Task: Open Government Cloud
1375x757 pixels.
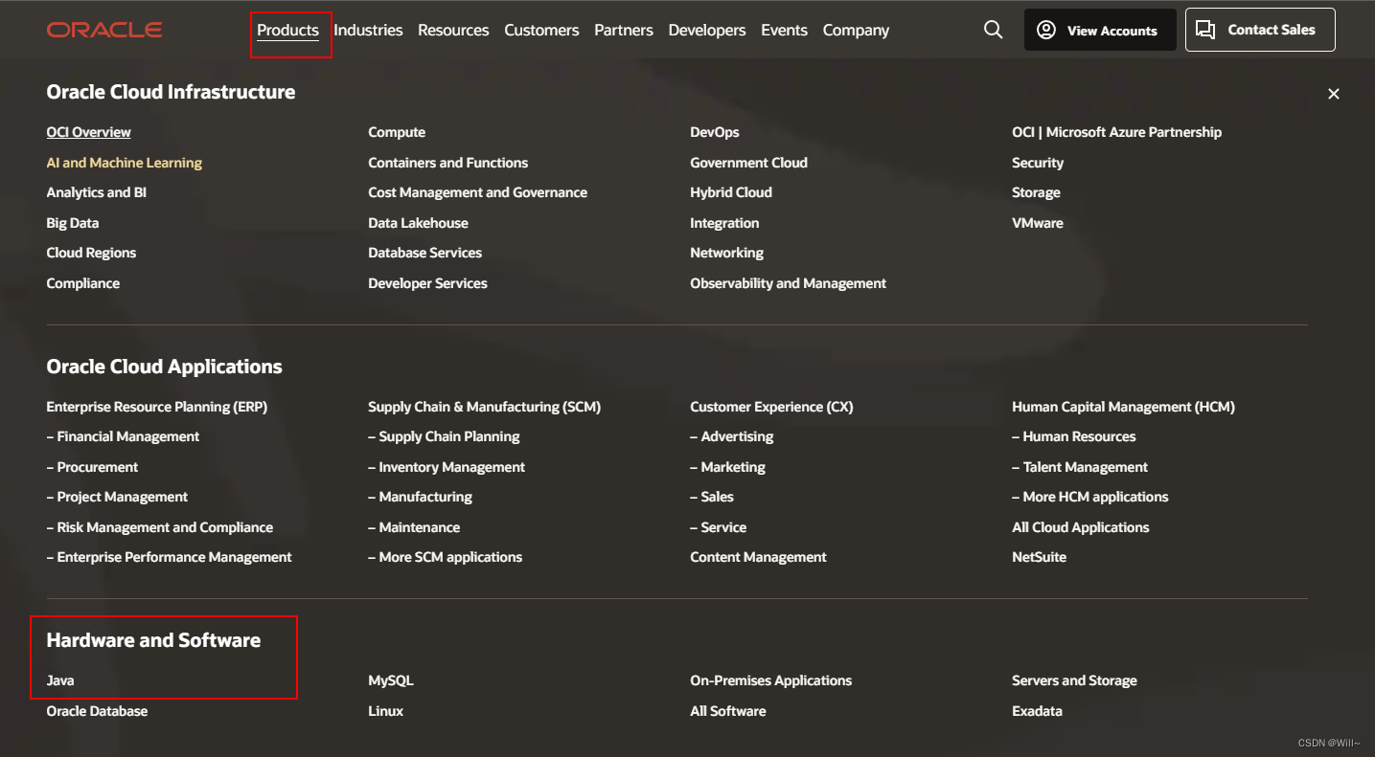Action: (x=749, y=163)
